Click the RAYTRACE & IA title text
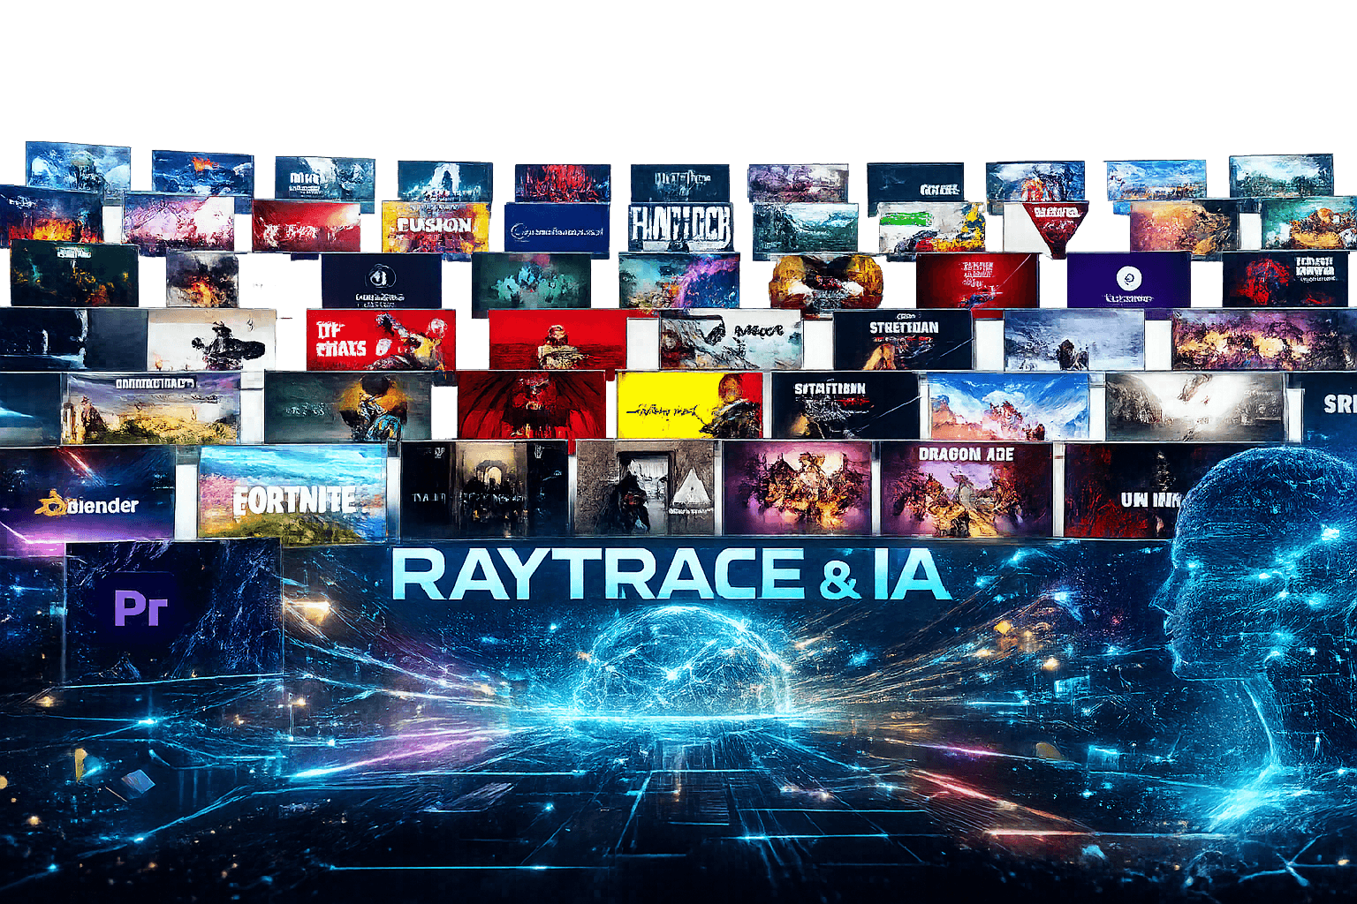 671,576
